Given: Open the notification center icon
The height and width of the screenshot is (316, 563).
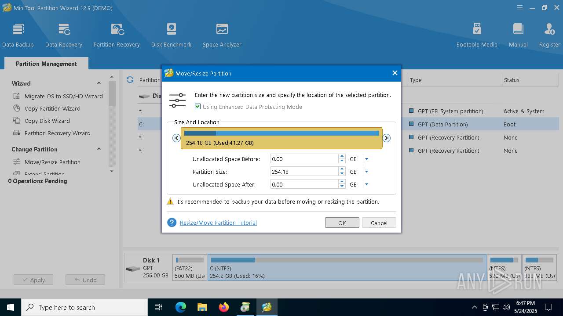Looking at the screenshot, I should point(549,307).
